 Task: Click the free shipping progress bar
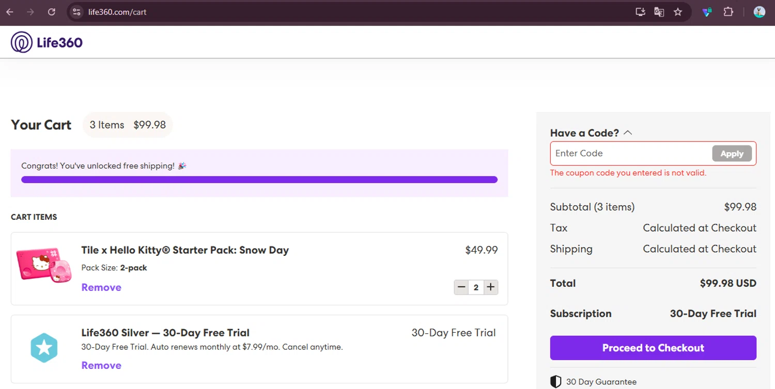(x=259, y=180)
